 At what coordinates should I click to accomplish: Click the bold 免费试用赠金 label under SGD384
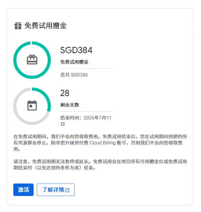pos(74,62)
